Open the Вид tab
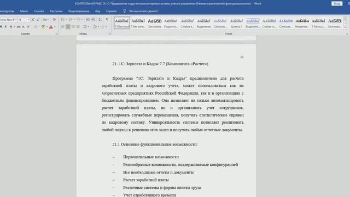 [x=97, y=11]
